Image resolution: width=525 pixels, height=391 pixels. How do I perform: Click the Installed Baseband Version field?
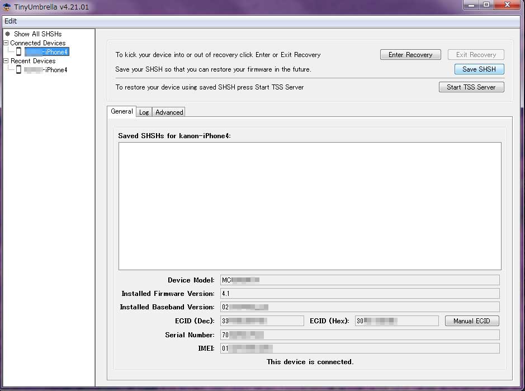(360, 307)
